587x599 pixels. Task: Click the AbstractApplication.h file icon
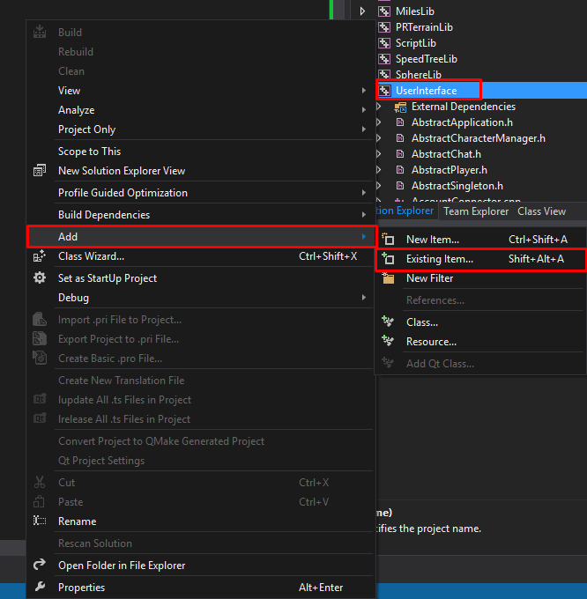(400, 122)
